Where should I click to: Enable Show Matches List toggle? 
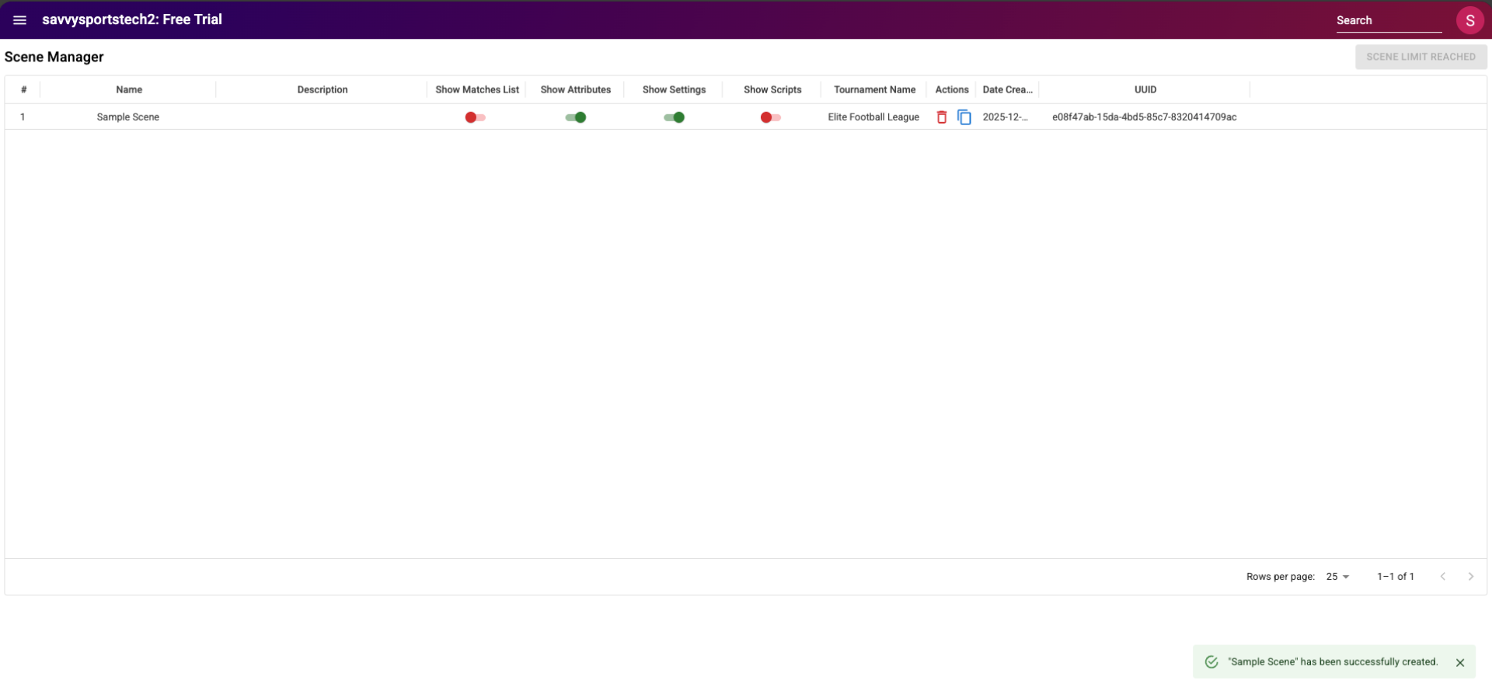click(x=475, y=117)
